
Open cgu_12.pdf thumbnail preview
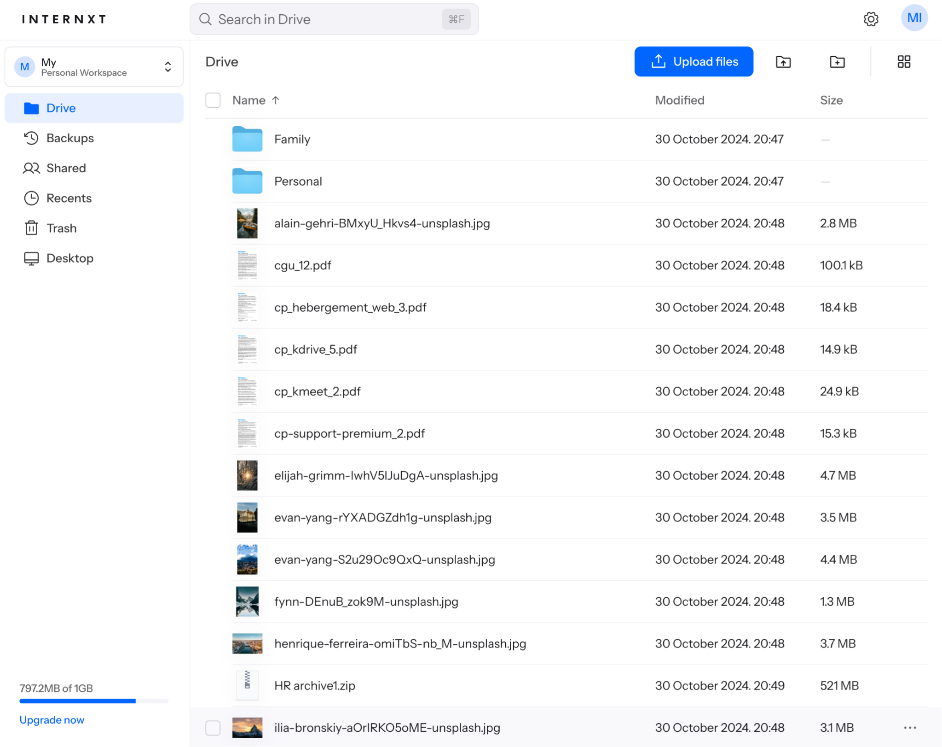pyautogui.click(x=247, y=265)
